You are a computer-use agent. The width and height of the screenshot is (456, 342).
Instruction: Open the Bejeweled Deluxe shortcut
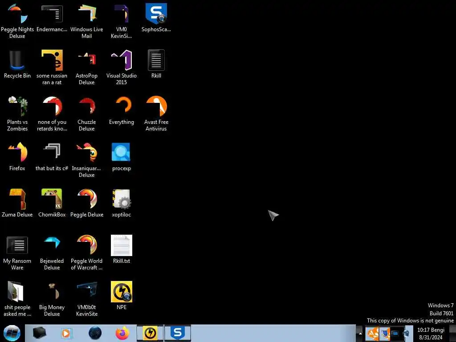(52, 253)
